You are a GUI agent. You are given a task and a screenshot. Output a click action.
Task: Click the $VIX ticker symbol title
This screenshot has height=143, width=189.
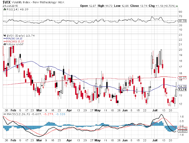coord(6,2)
